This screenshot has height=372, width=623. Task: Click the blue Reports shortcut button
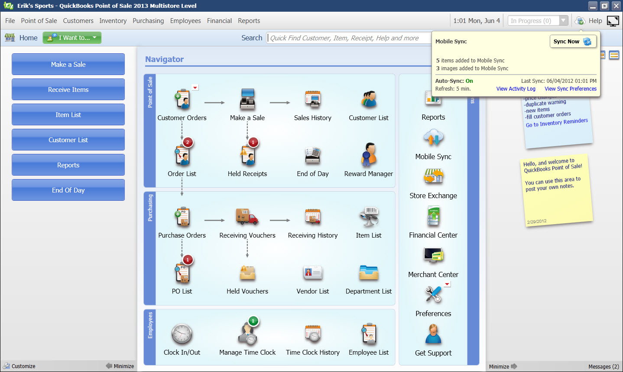pyautogui.click(x=68, y=165)
